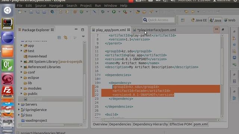
Task: Switch to the Overview editor tab
Action: [100, 124]
